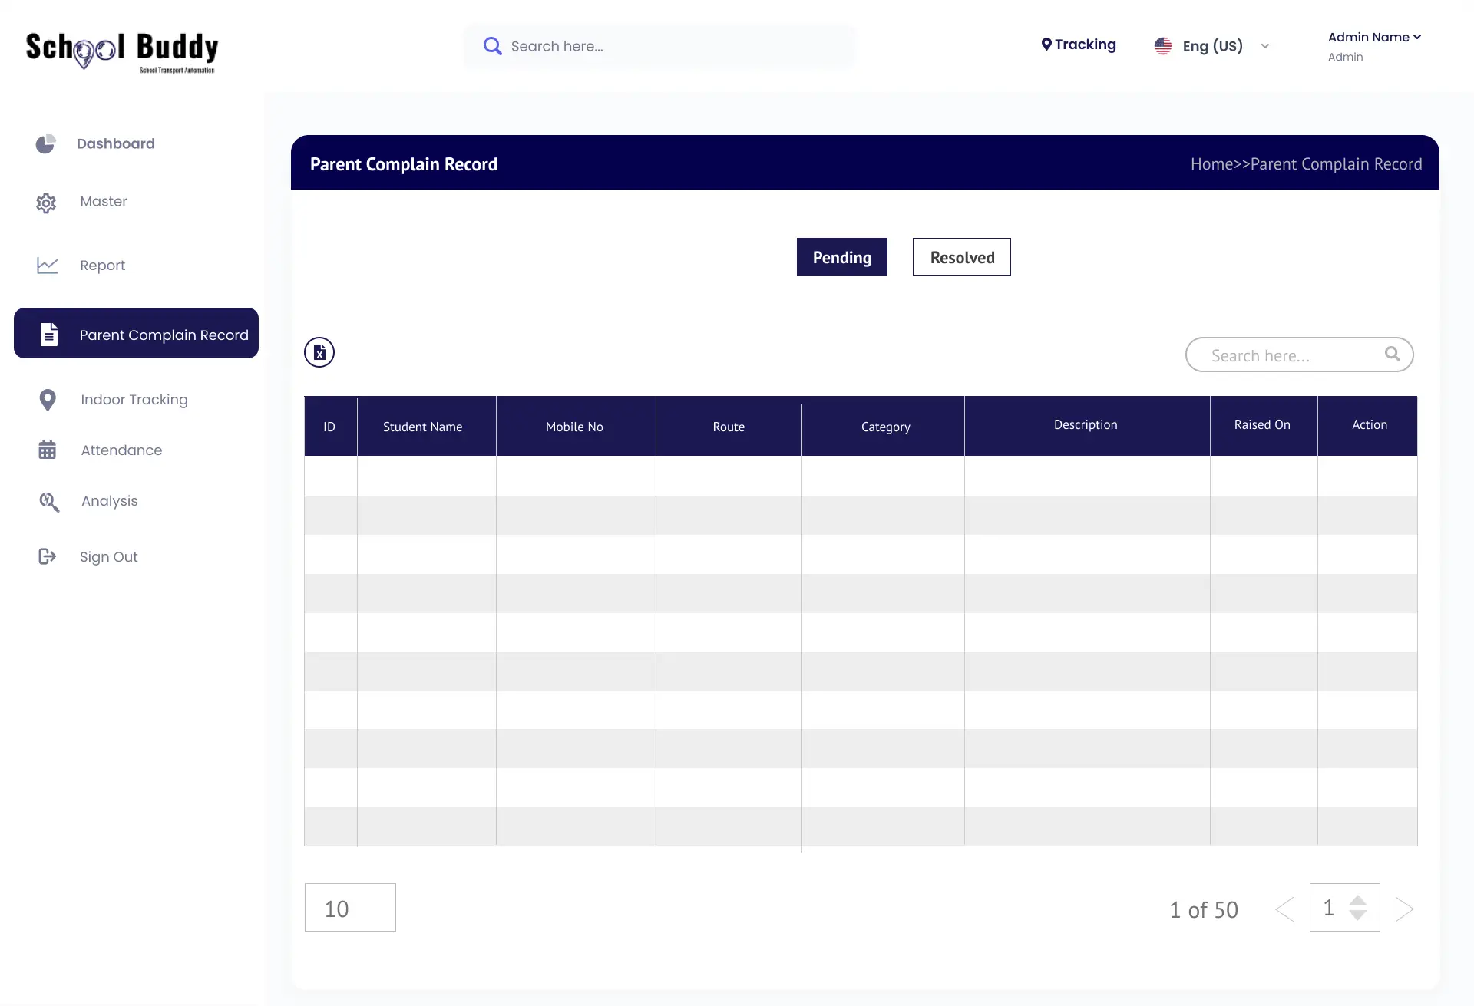Go to the next page arrow
Viewport: 1474px width, 1006px height.
1404,909
